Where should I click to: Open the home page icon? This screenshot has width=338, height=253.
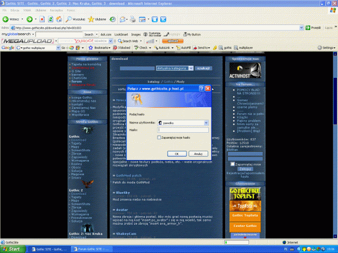[x=59, y=20]
